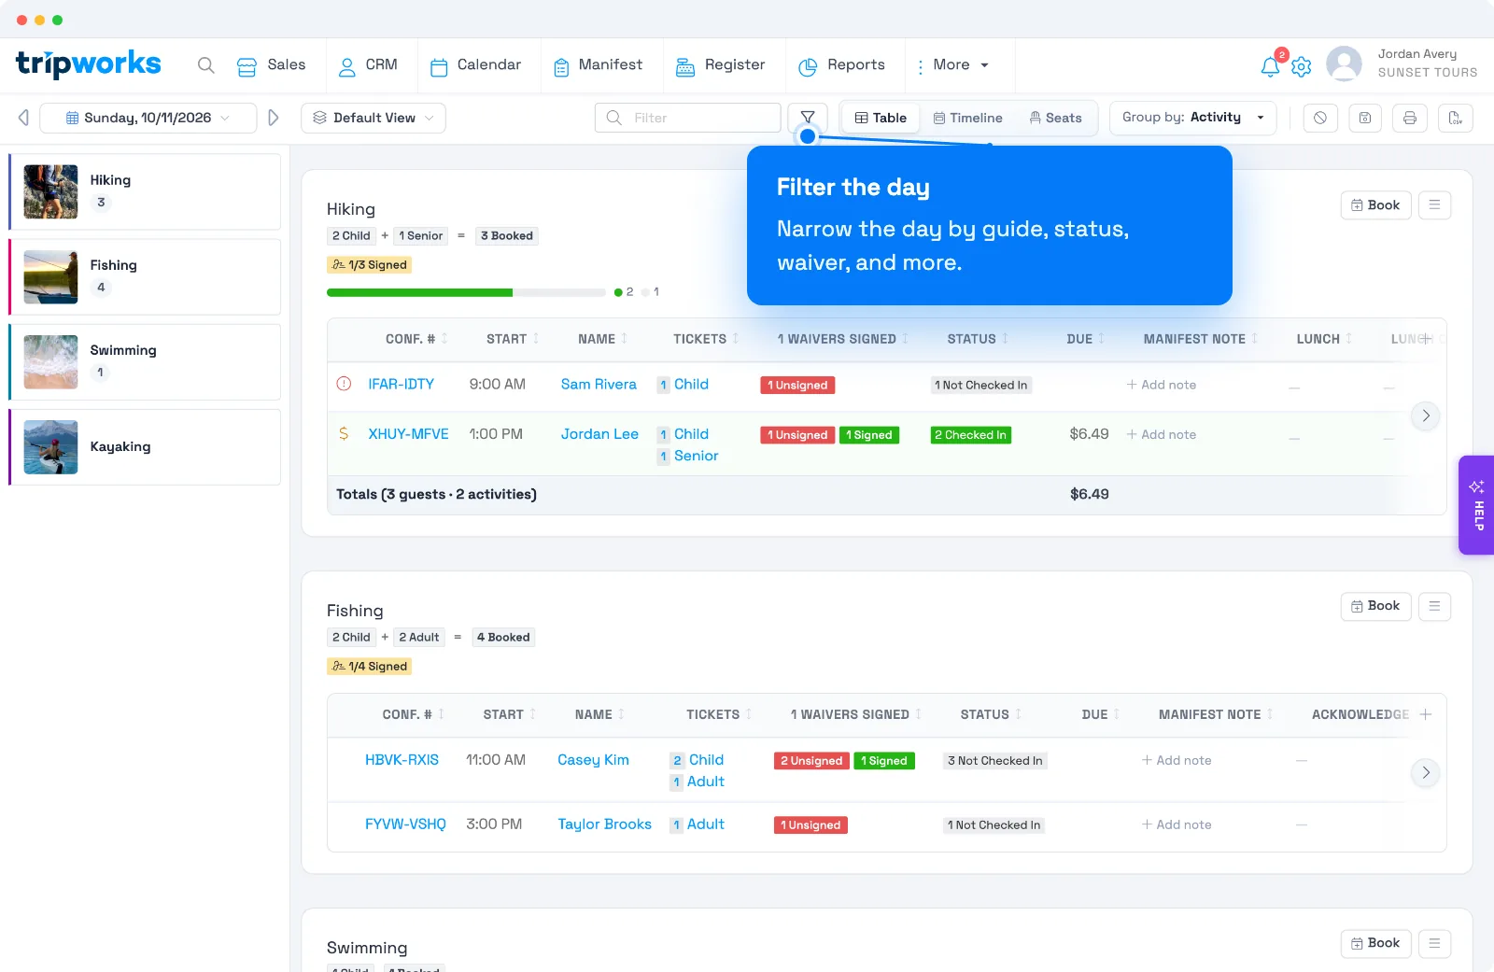Switch to Seats view
The image size is (1494, 972).
pos(1055,118)
